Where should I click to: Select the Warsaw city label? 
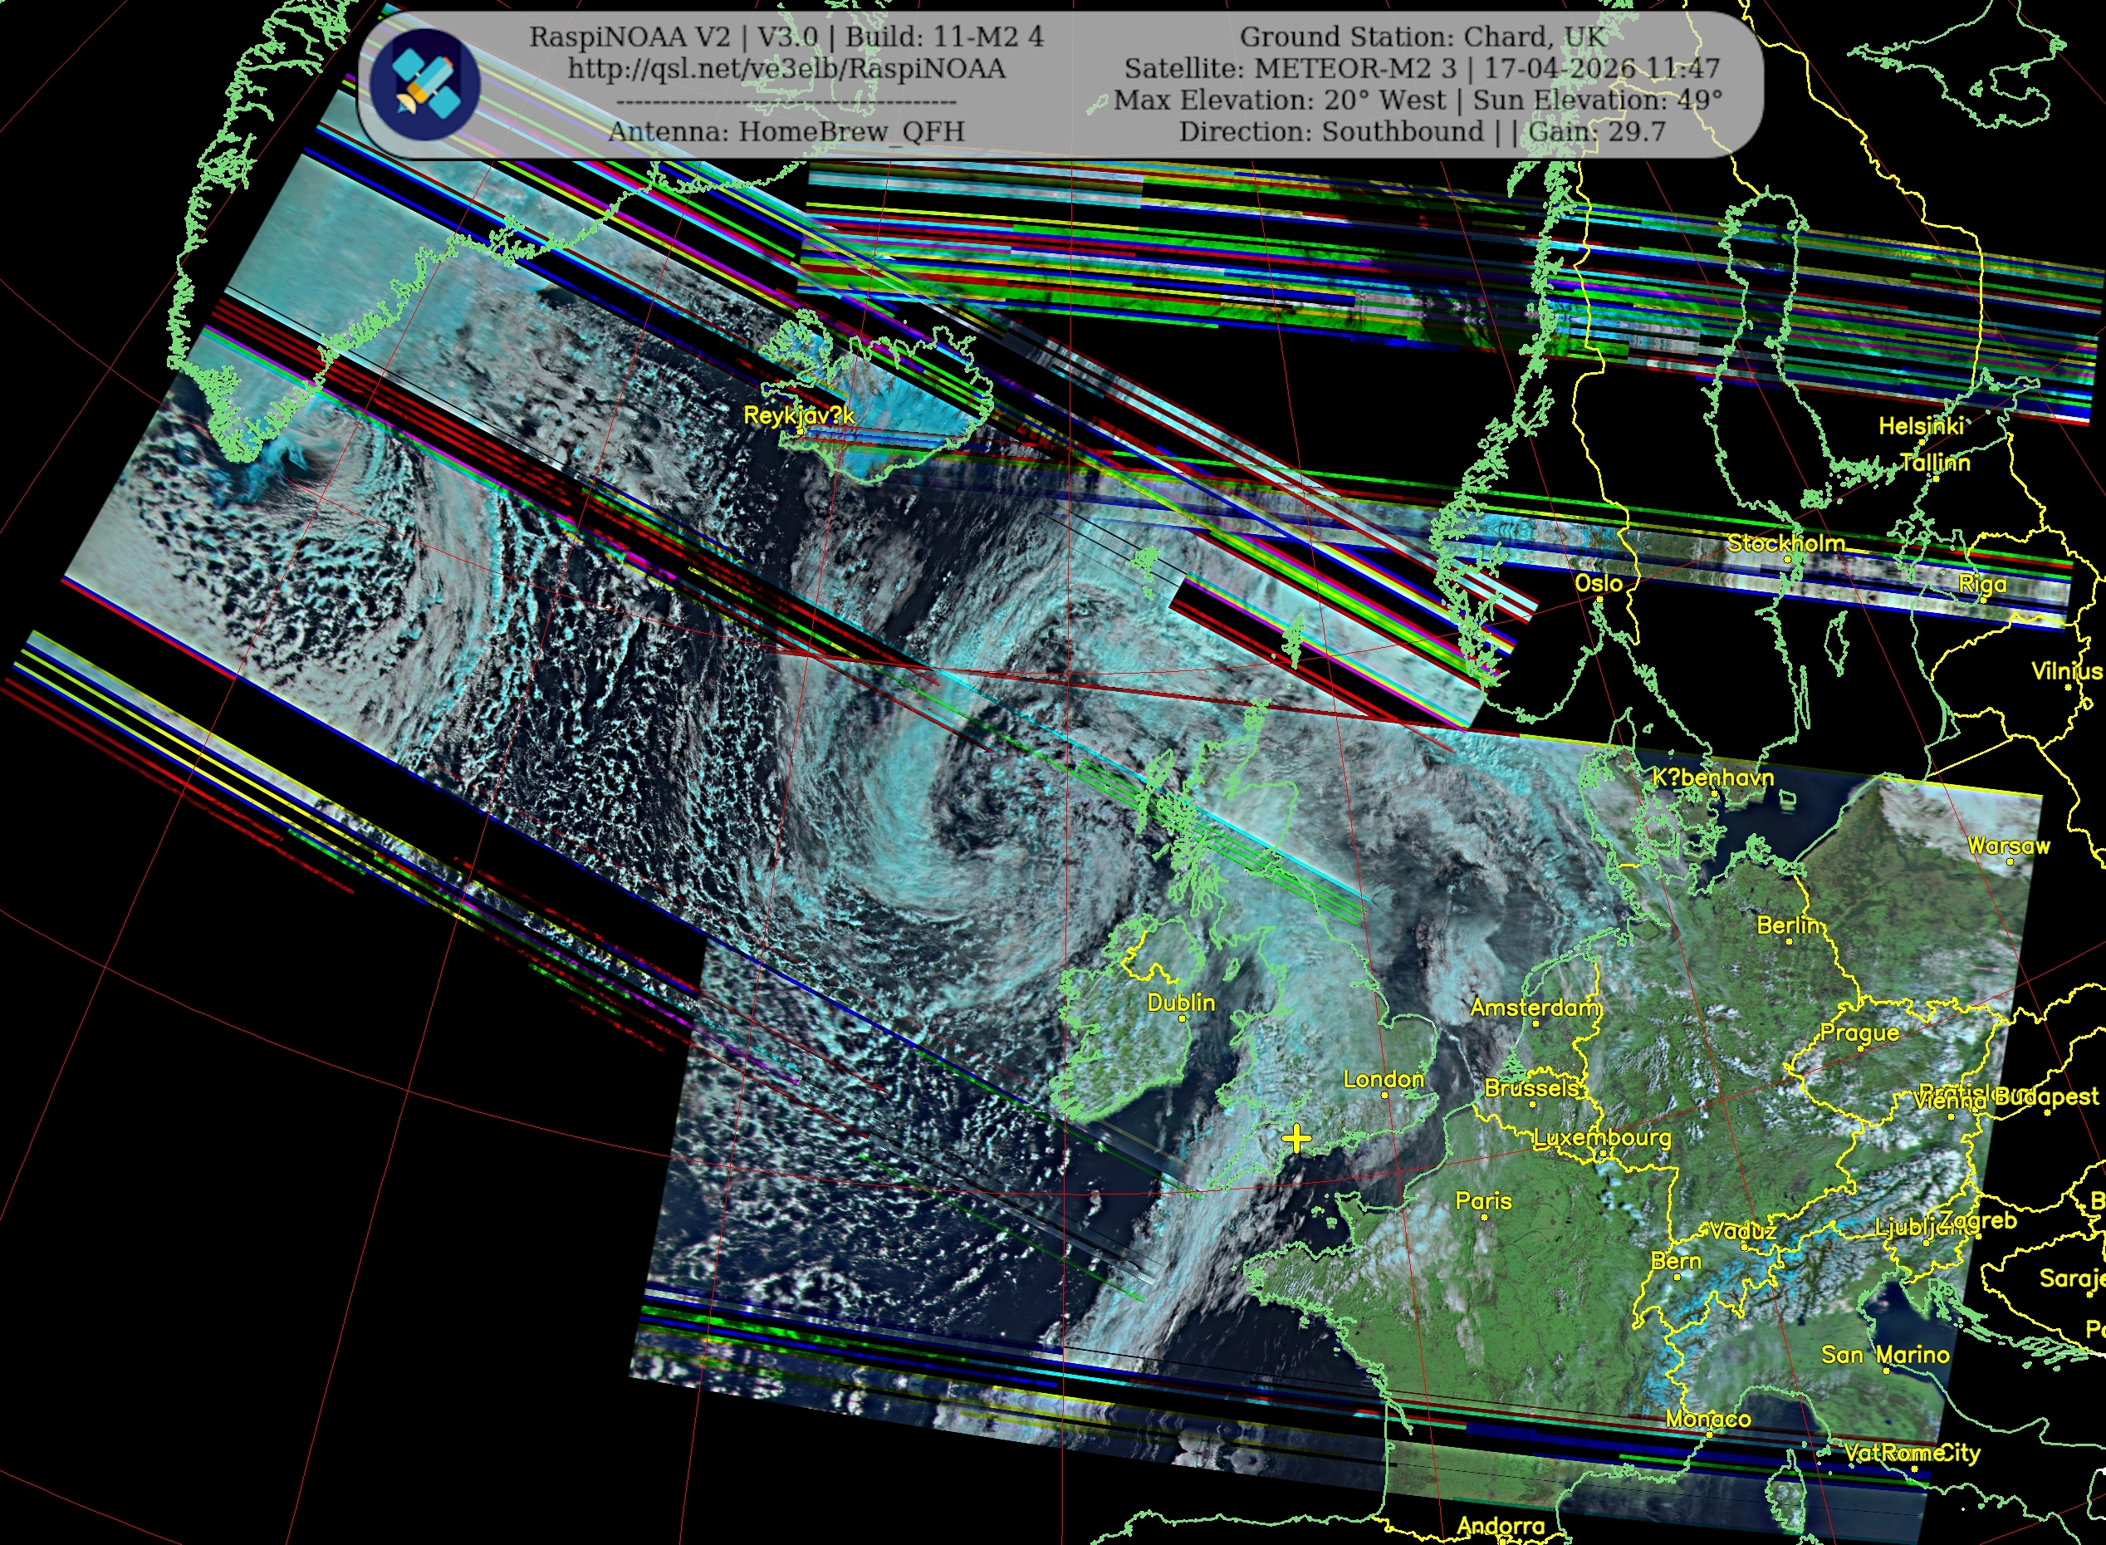[x=2008, y=846]
